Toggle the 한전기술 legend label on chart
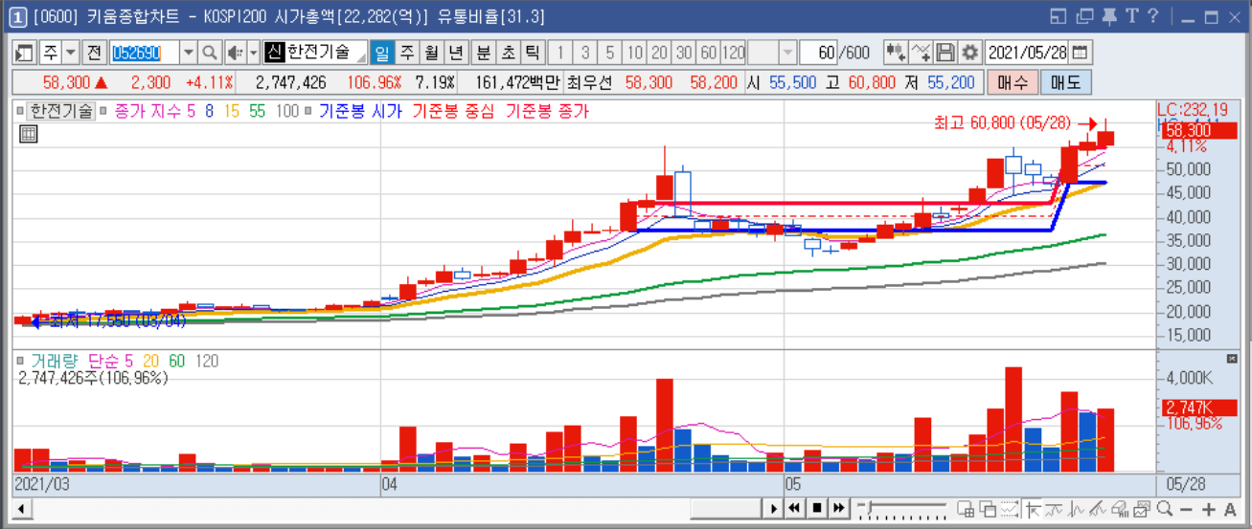Screen dimensions: 1252x529 61,111
